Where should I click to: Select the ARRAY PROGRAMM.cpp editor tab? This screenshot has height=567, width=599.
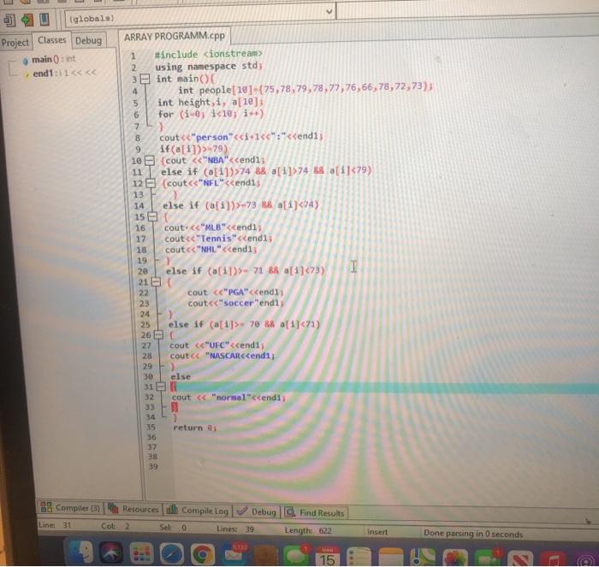[x=175, y=36]
